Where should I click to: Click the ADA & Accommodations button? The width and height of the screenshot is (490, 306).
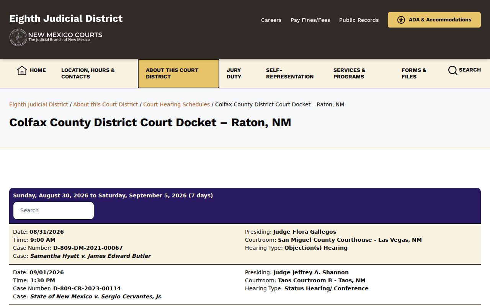click(x=434, y=20)
